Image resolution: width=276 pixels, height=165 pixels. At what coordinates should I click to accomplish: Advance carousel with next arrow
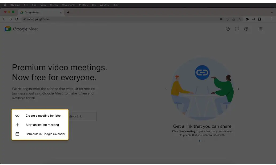(x=238, y=89)
